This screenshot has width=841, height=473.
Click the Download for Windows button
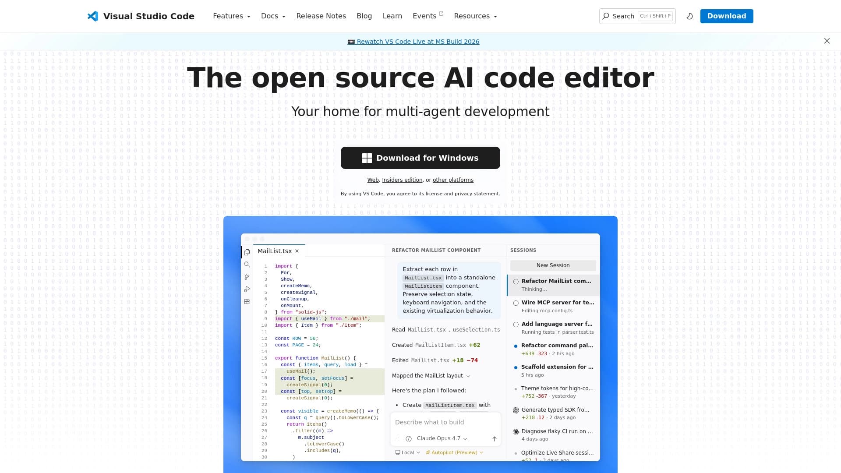(x=420, y=158)
